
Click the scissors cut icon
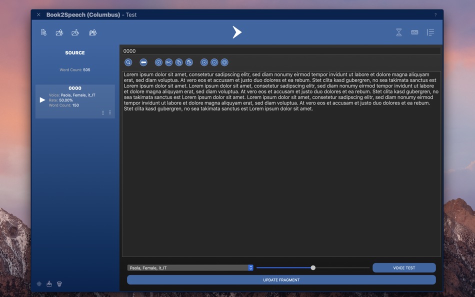click(x=168, y=62)
